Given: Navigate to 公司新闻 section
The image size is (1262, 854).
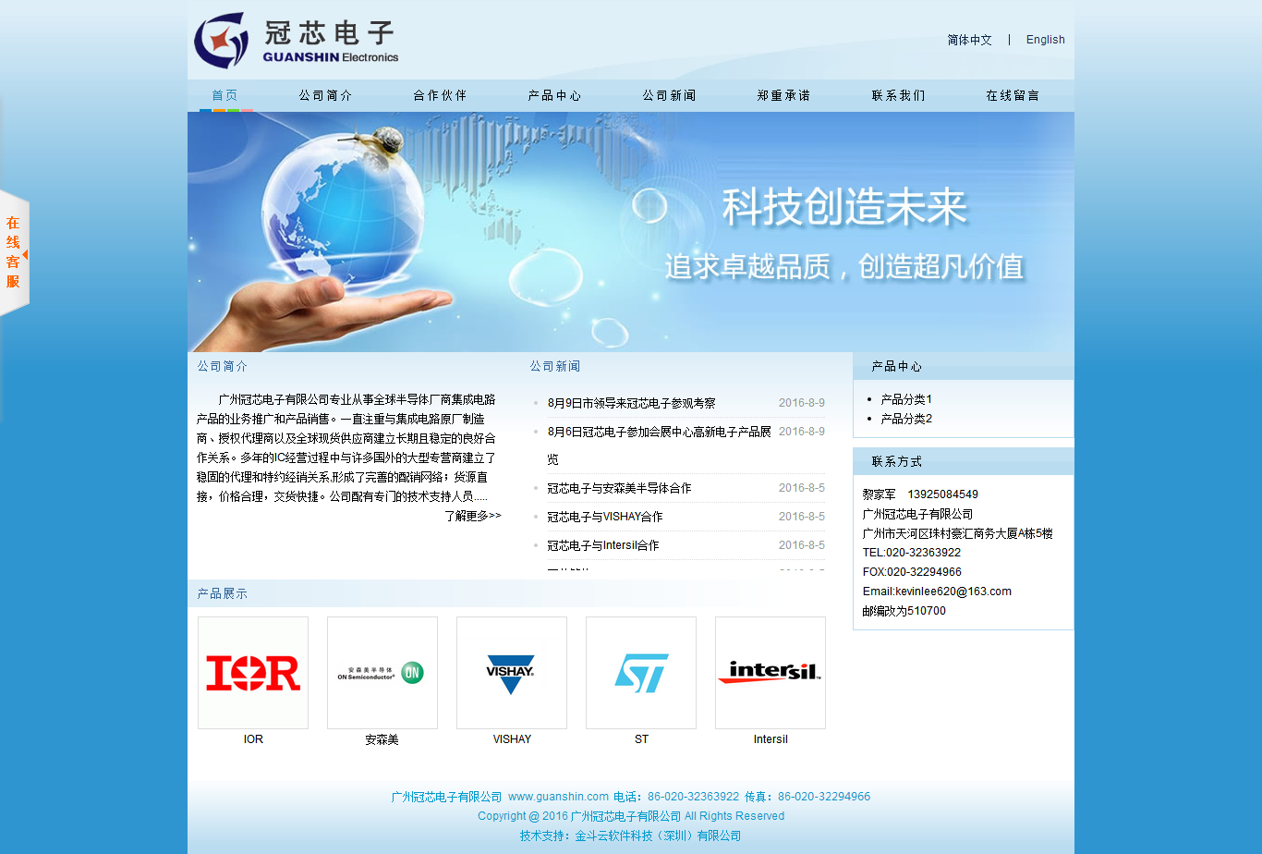Looking at the screenshot, I should coord(669,94).
